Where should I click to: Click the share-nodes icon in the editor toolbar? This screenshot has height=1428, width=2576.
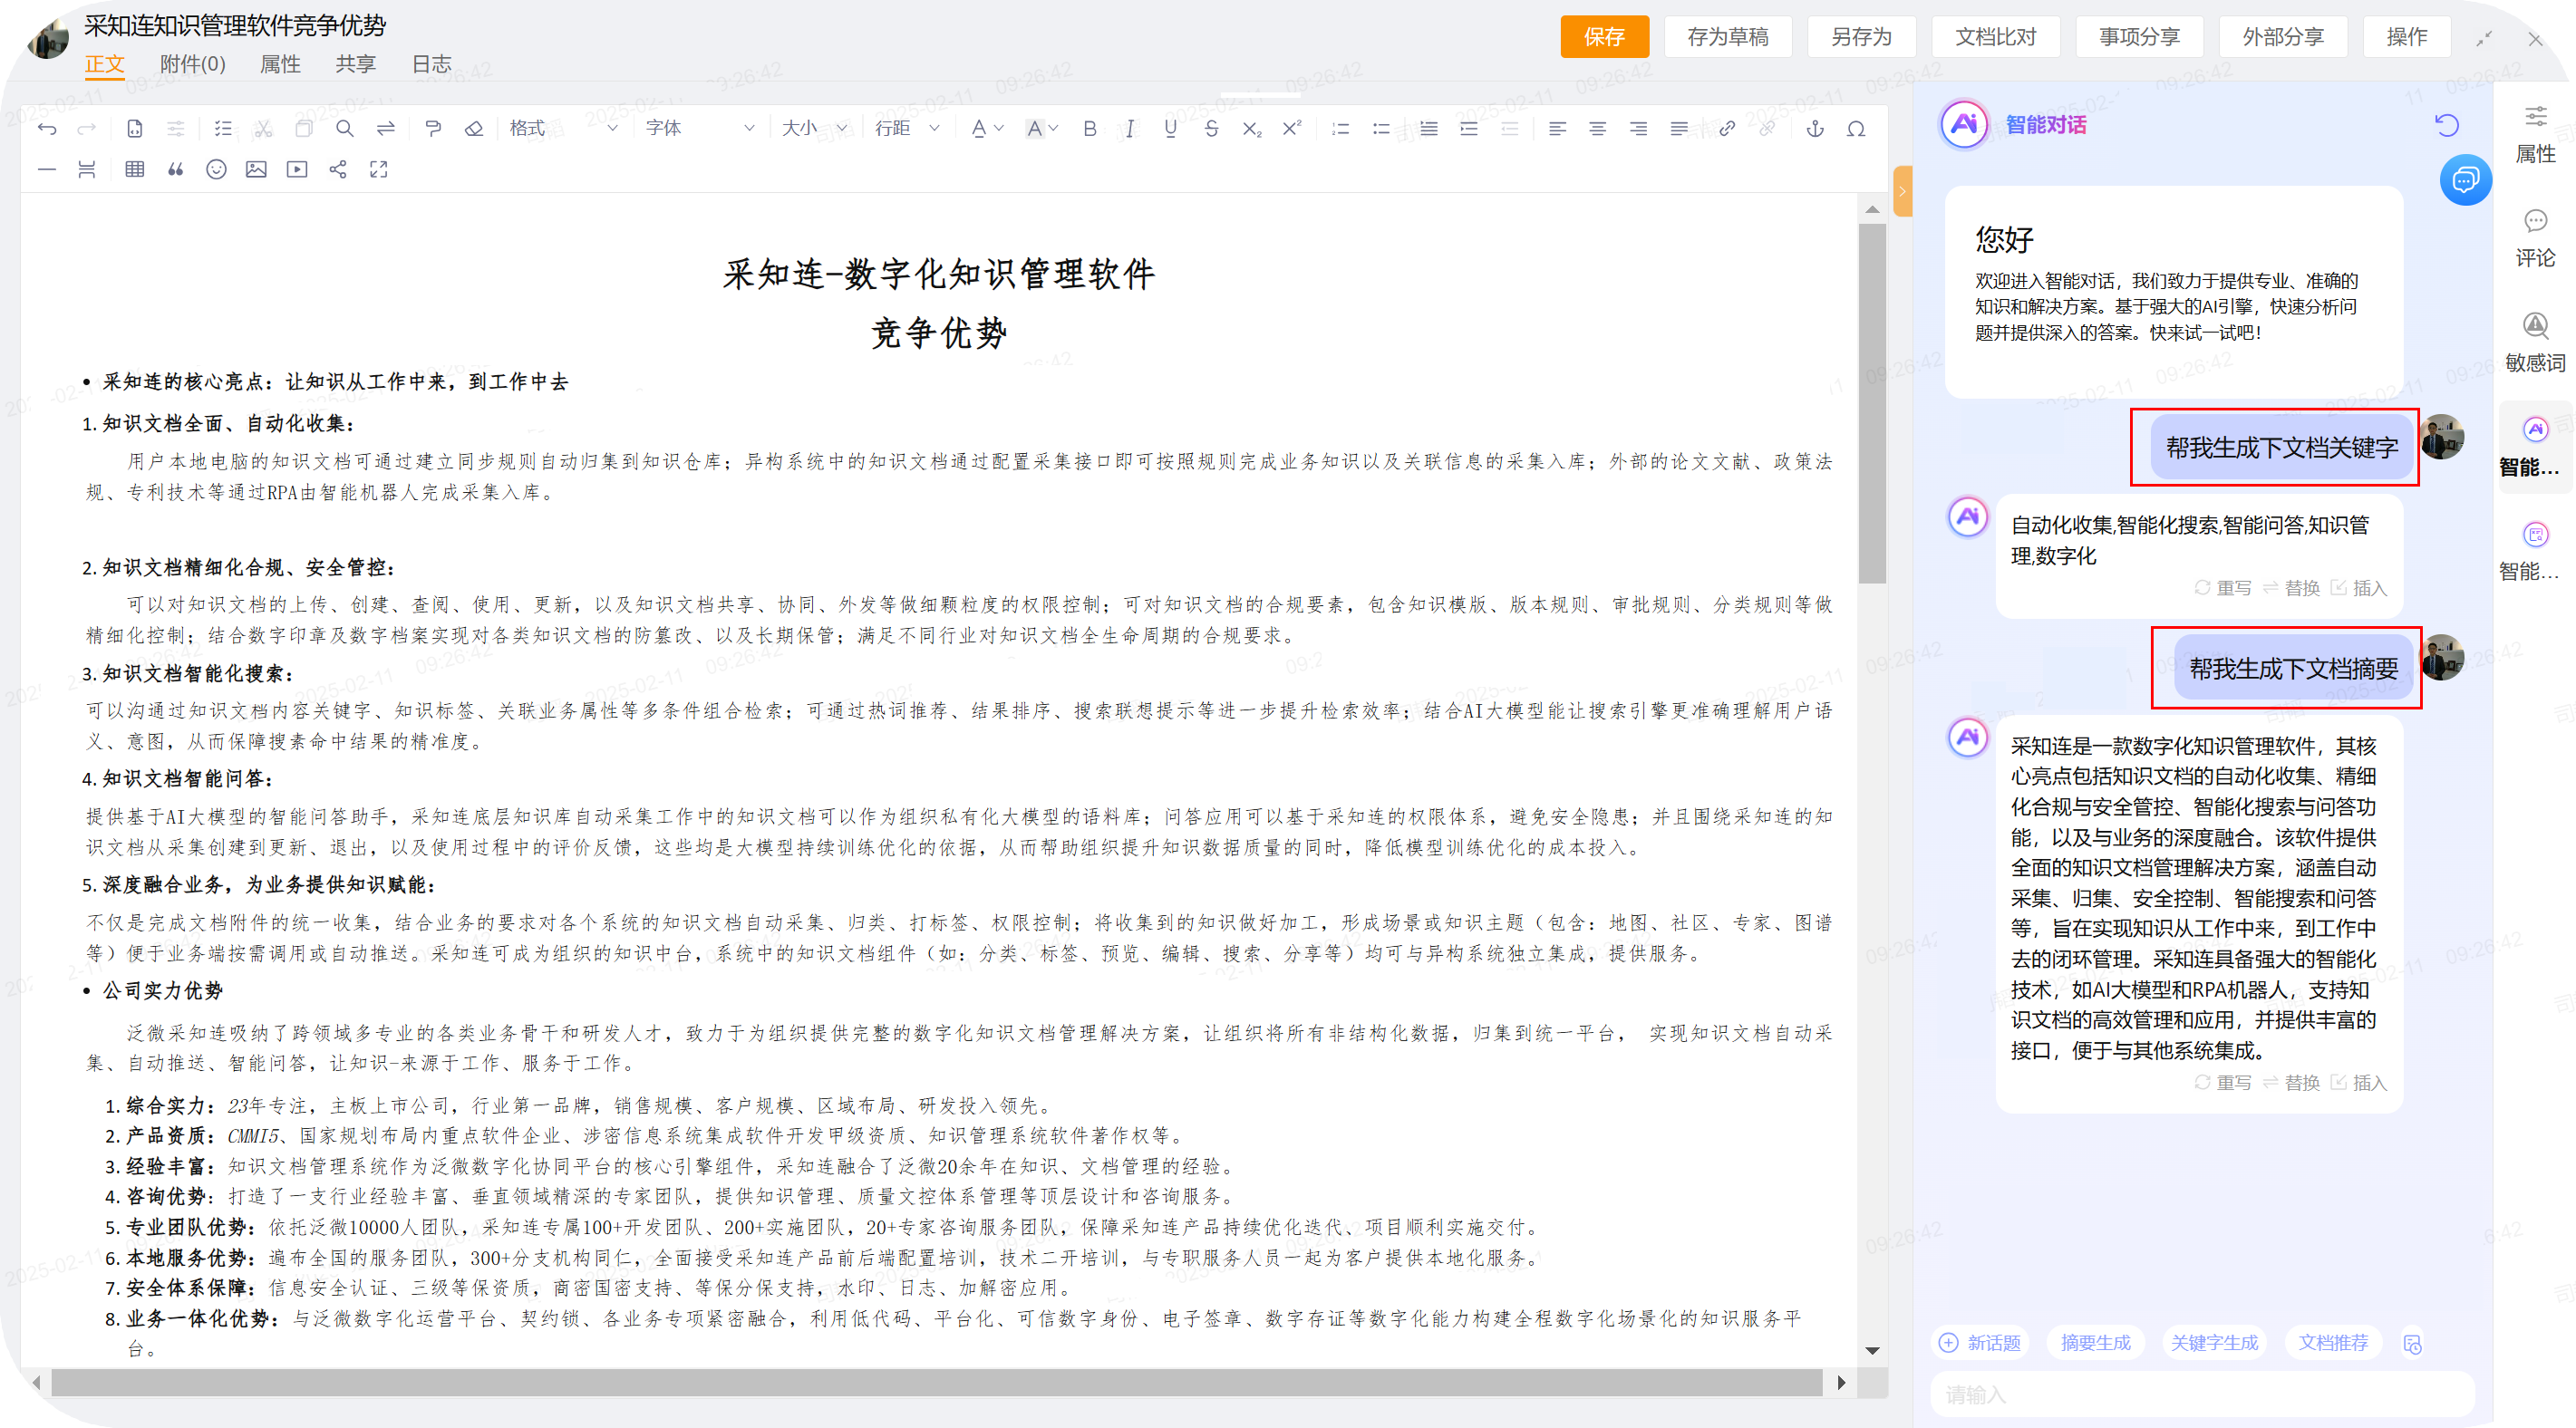point(338,170)
